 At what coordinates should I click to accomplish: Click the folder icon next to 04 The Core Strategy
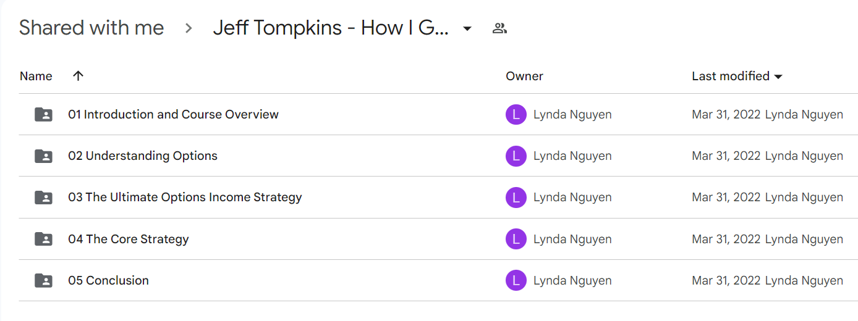coord(43,239)
